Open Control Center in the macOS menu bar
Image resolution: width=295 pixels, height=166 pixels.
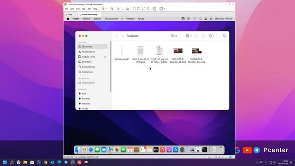pyautogui.click(x=206, y=18)
